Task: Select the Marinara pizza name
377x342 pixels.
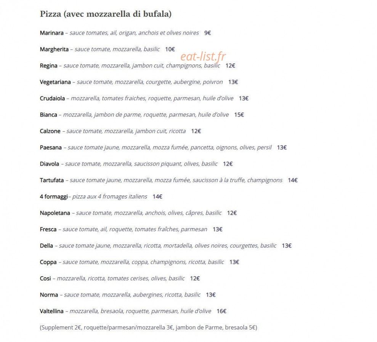Action: tap(52, 33)
